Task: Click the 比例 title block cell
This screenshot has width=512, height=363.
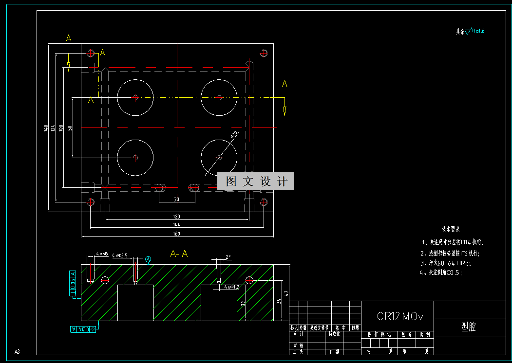Action: [x=425, y=334]
